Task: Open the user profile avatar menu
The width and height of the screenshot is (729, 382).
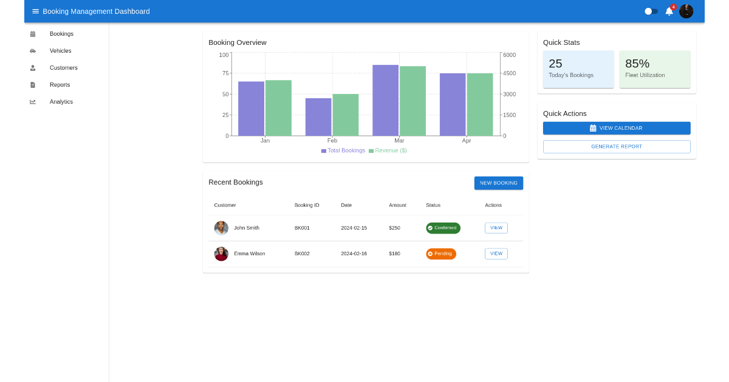Action: (686, 11)
